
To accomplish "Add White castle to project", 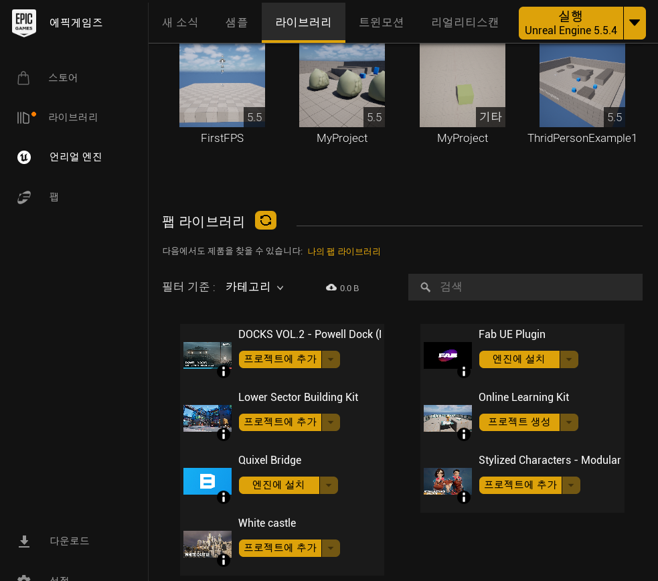I will [x=280, y=548].
